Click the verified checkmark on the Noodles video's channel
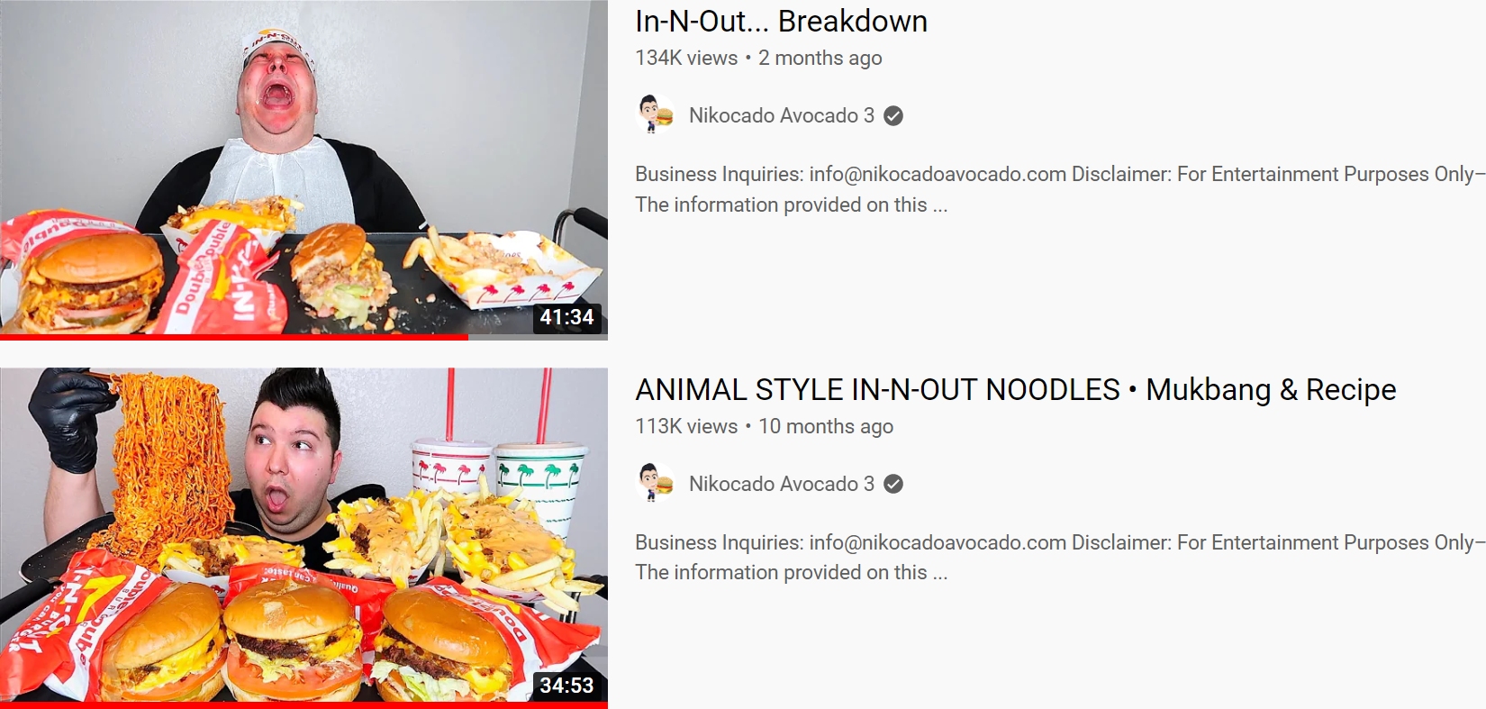This screenshot has width=1486, height=709. [893, 484]
